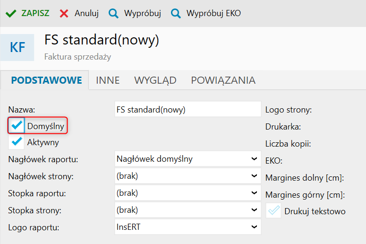
Task: Enable the Drukuj tekstowo checkbox
Action: 273,210
